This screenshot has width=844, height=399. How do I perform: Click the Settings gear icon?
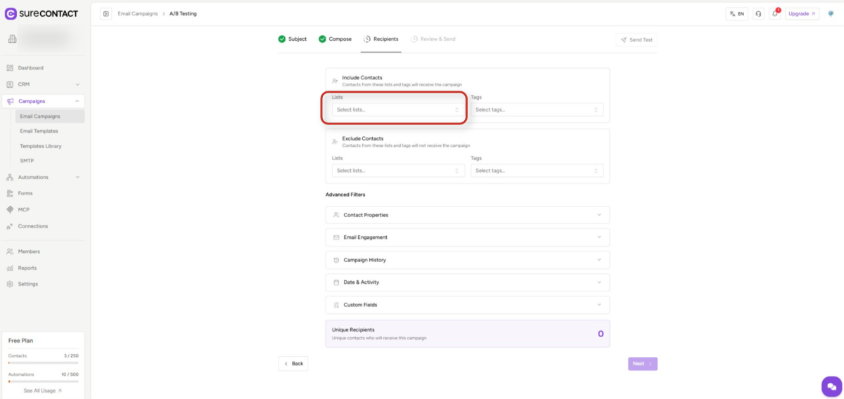pyautogui.click(x=10, y=284)
